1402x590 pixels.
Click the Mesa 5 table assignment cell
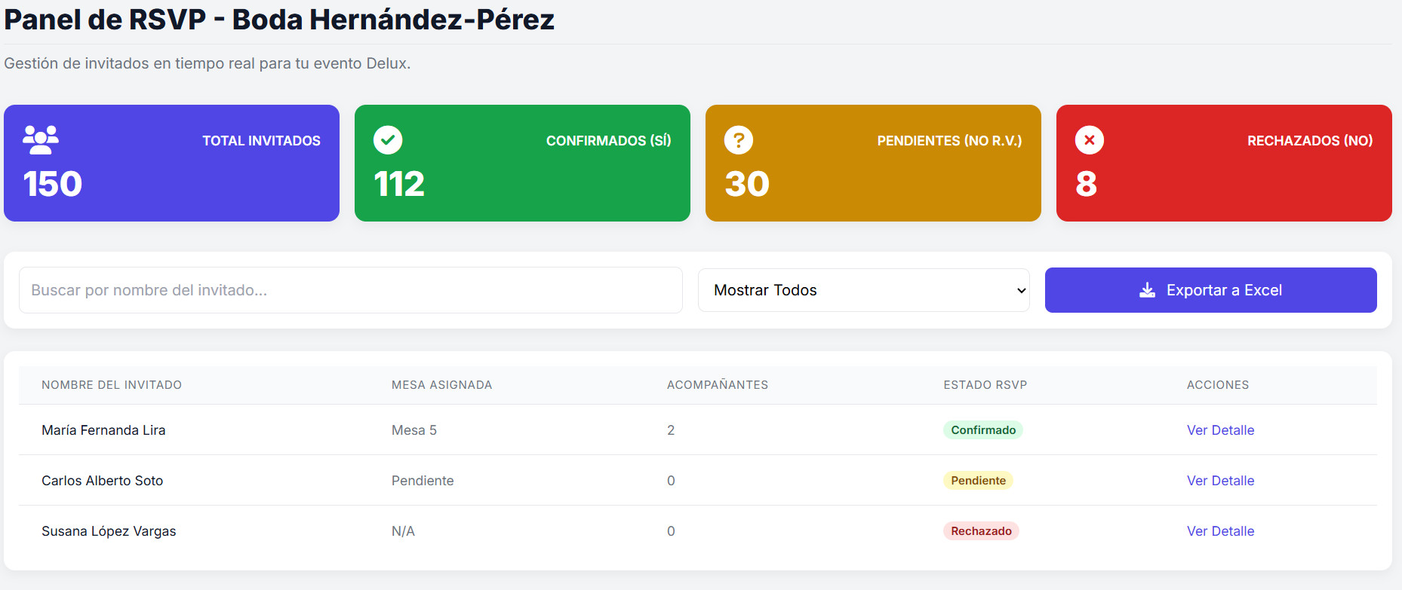[414, 430]
